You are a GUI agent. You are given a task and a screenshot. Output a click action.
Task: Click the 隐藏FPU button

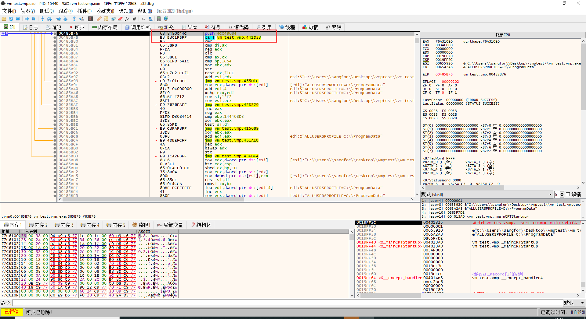(503, 35)
